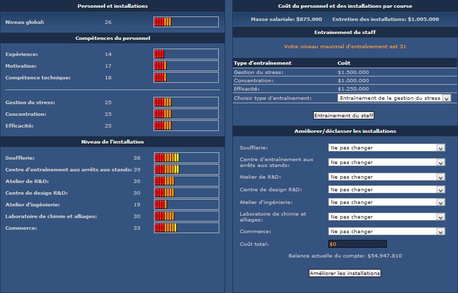
Task: Click the Coût column header
Action: point(344,63)
